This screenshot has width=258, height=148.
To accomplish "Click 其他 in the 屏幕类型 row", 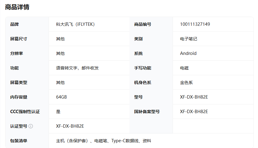I will pos(60,82).
